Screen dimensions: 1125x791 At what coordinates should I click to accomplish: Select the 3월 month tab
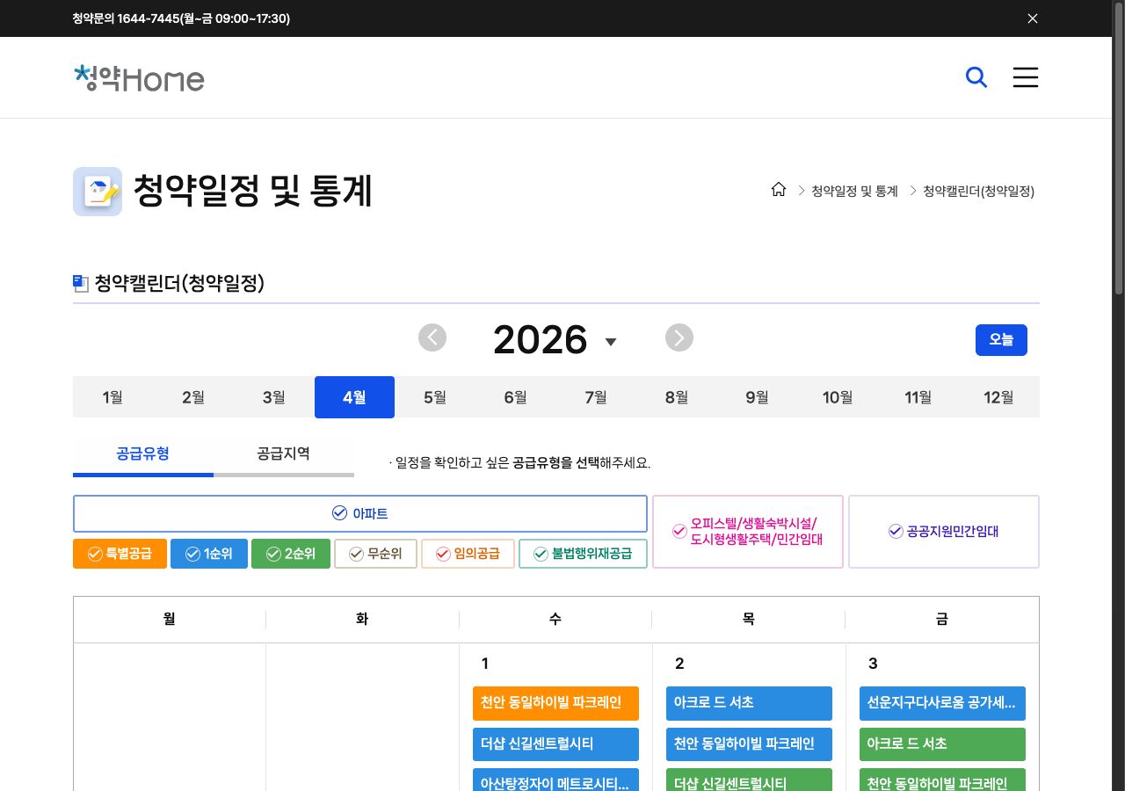pos(274,397)
